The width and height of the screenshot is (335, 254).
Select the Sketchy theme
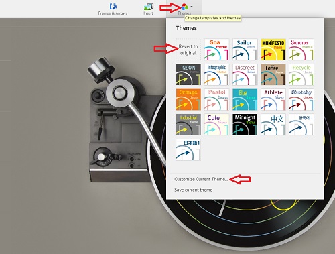[x=301, y=99]
